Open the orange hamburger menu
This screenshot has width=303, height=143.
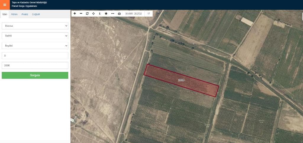point(5,5)
